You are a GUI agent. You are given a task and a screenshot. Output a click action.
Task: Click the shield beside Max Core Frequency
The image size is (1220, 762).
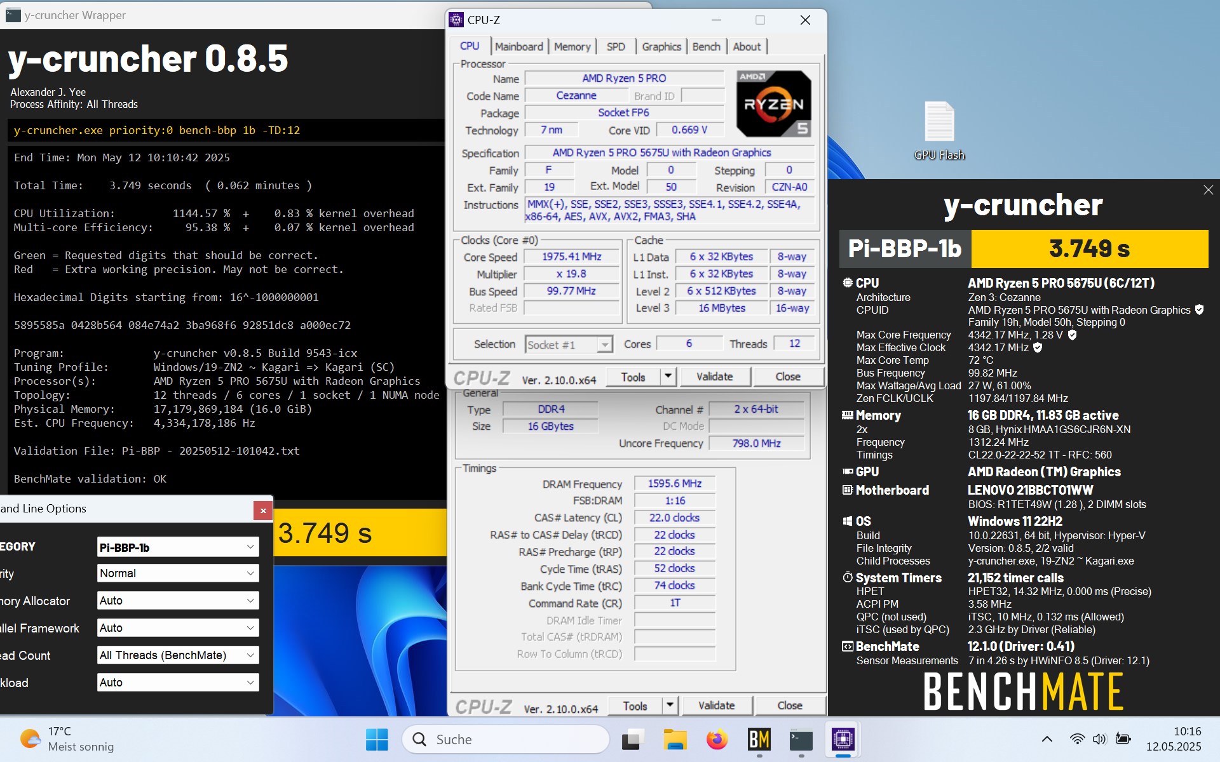(x=1073, y=335)
